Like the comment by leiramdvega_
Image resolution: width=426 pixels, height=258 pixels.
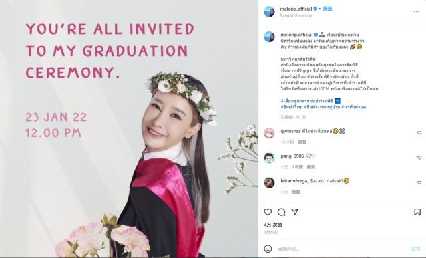point(419,183)
